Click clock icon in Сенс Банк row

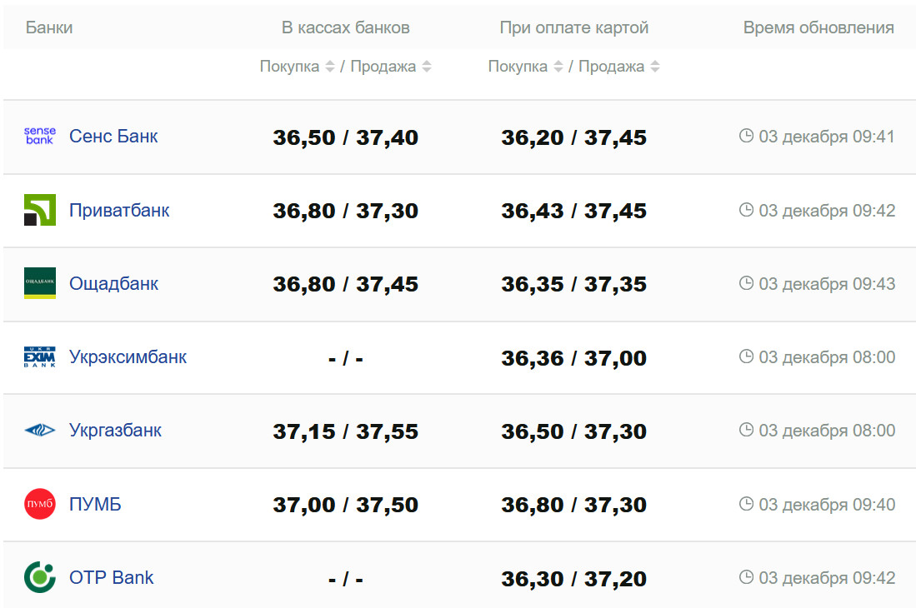click(746, 136)
